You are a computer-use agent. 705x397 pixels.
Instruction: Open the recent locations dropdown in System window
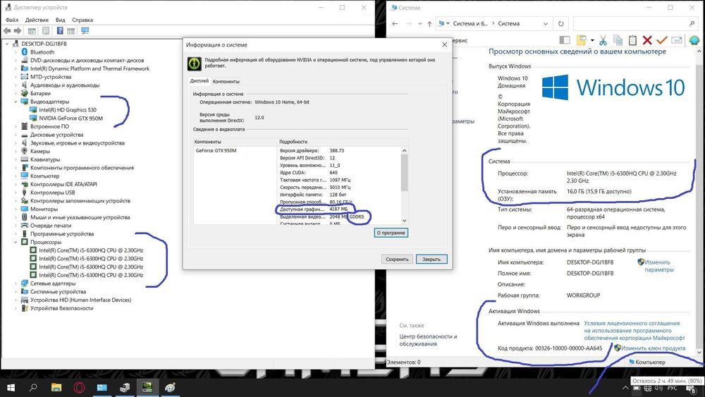[x=420, y=24]
